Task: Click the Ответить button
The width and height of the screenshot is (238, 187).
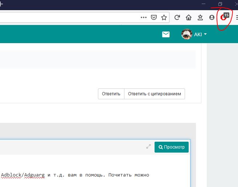Action: pyautogui.click(x=111, y=93)
